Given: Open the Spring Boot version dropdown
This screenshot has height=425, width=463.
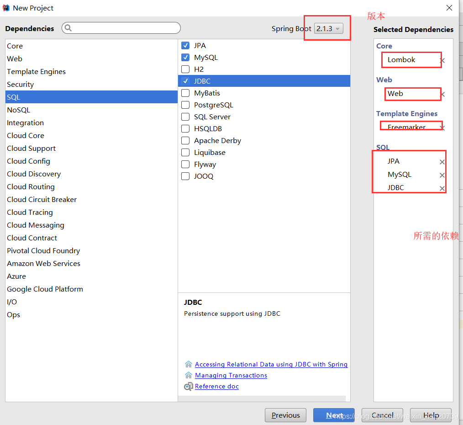Looking at the screenshot, I should 328,29.
